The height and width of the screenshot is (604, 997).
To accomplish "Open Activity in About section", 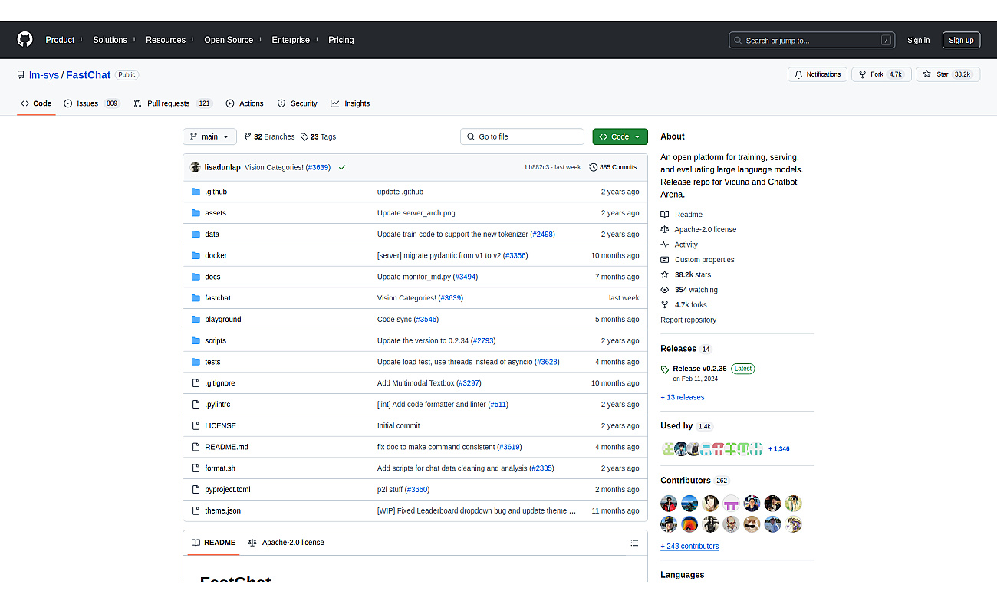I will (686, 245).
